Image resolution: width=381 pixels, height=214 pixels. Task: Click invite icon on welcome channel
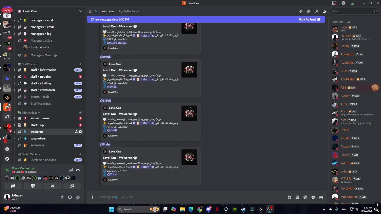point(76,132)
